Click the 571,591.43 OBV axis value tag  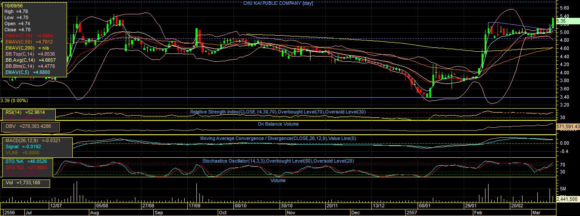[x=568, y=126]
